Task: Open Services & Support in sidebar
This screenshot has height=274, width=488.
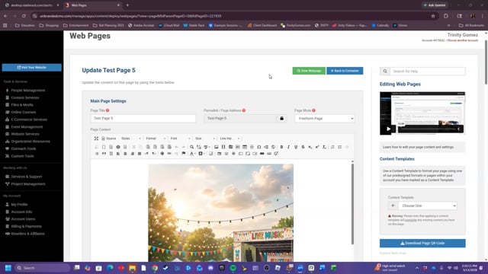Action: pos(27,177)
